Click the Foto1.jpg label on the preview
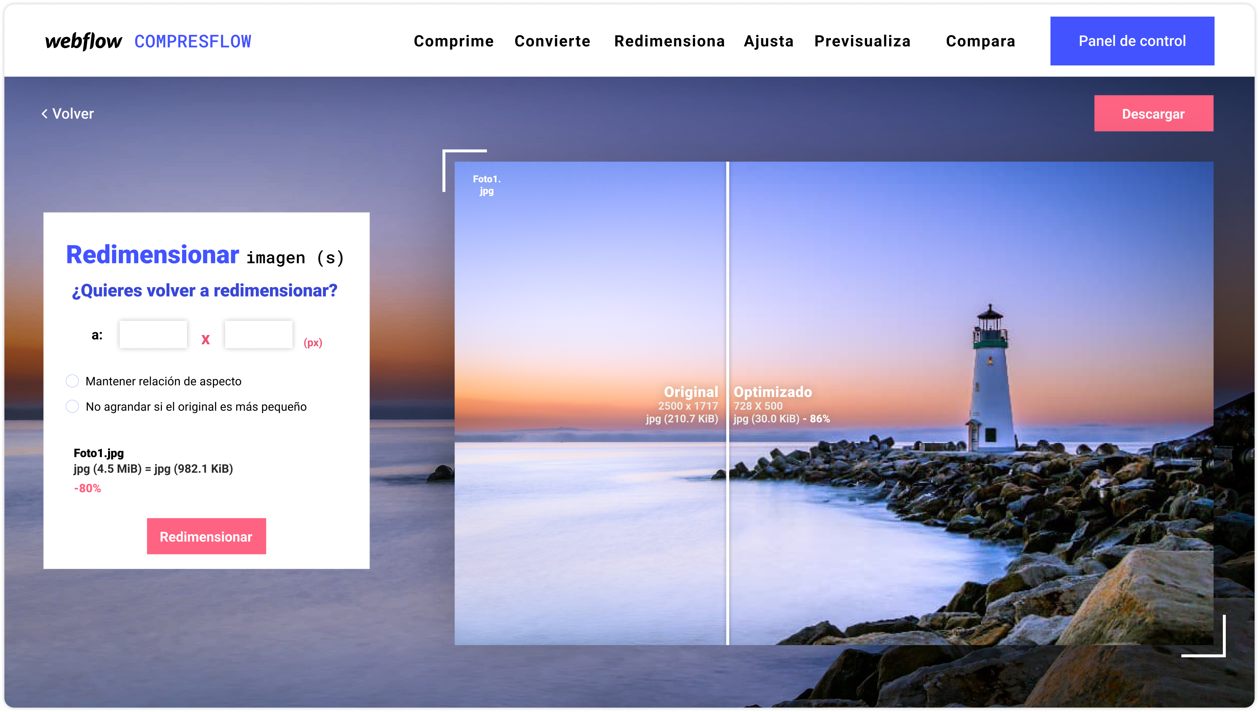This screenshot has width=1259, height=712. [x=486, y=184]
